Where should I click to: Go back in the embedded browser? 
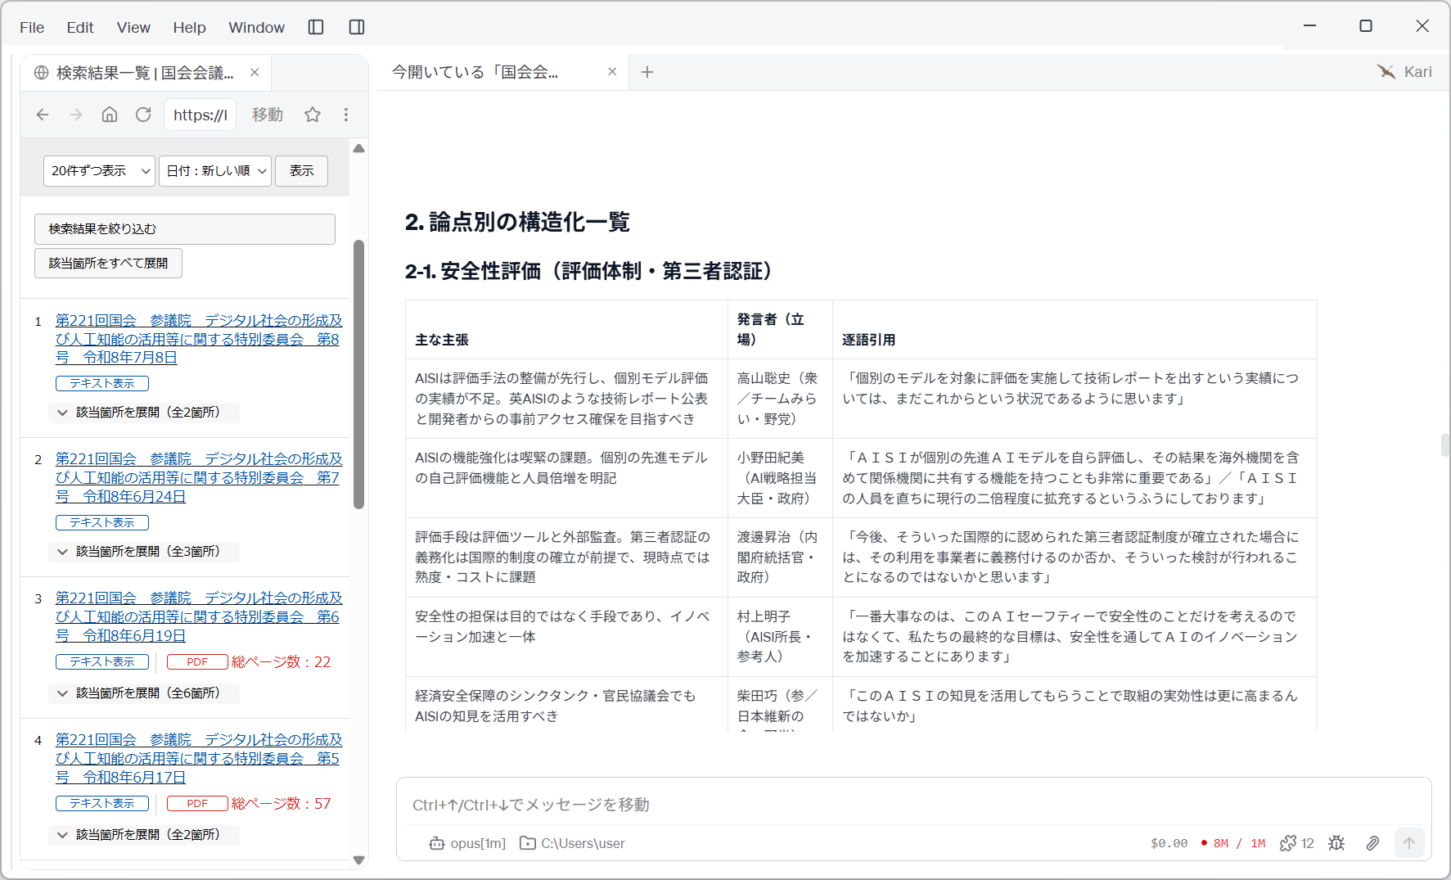[x=43, y=115]
